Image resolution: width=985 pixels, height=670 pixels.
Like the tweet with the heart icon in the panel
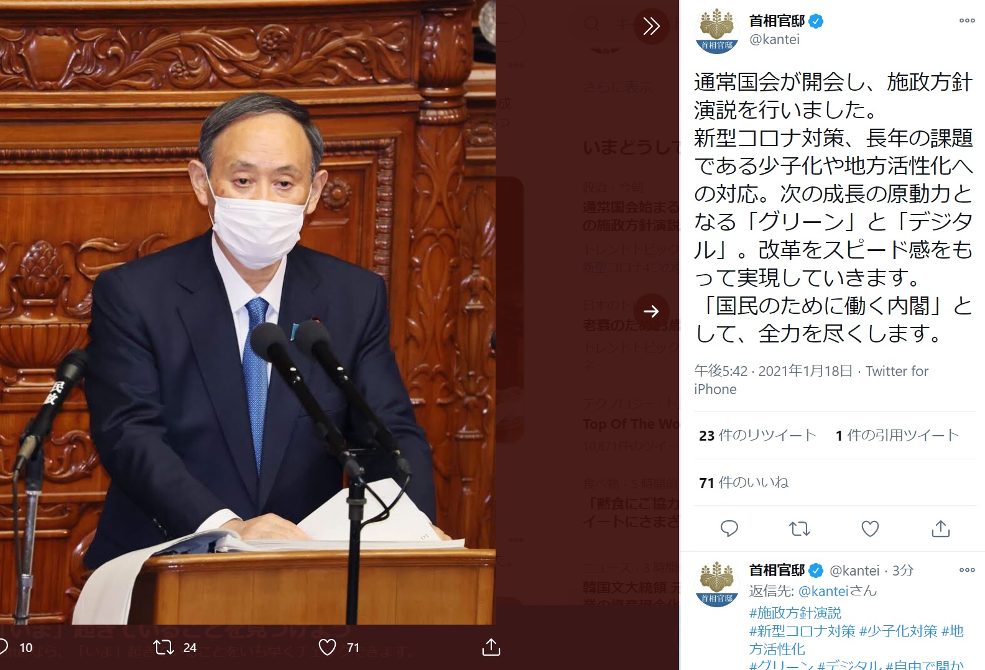click(870, 529)
